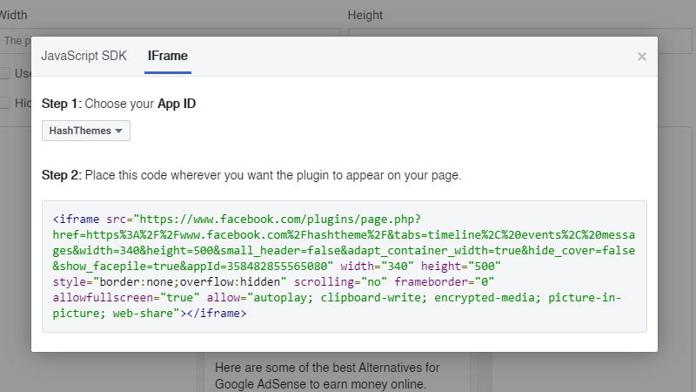This screenshot has height=392, width=696.
Task: Click the 'Step 2: Place this code' instruction text
Action: point(251,175)
